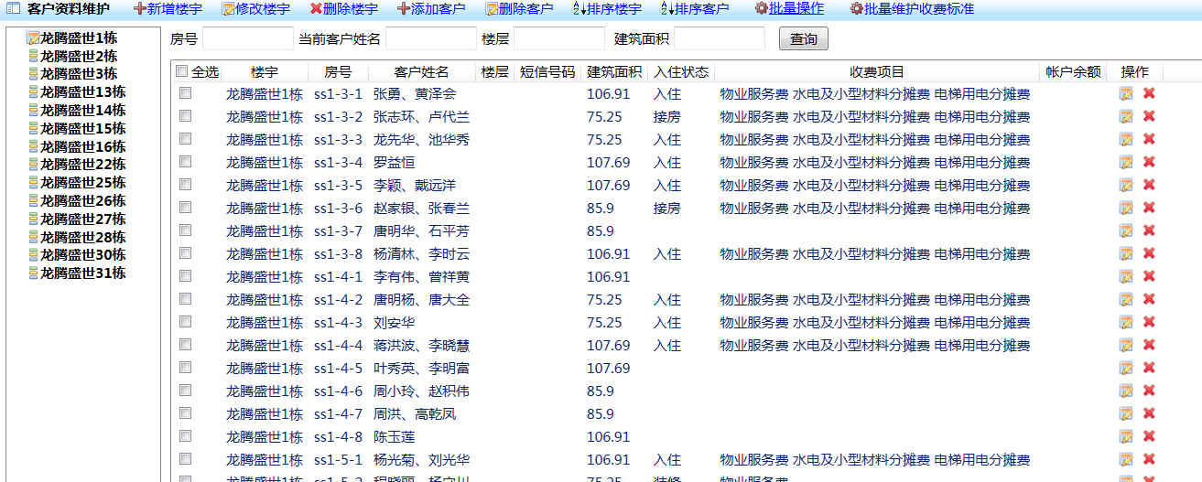Click the 新增楼宇 add building icon
This screenshot has height=482, width=1202.
[x=140, y=9]
